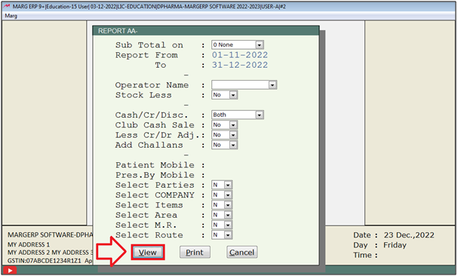Click the date text 23 Dec.,2022
The image size is (458, 276).
(x=409, y=235)
